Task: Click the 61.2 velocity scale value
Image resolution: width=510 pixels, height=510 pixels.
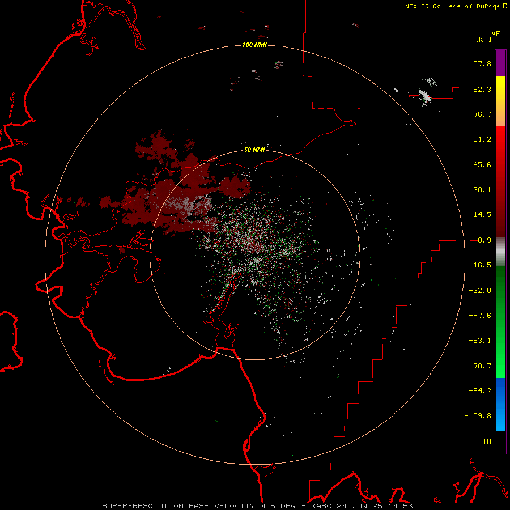Action: tap(482, 139)
